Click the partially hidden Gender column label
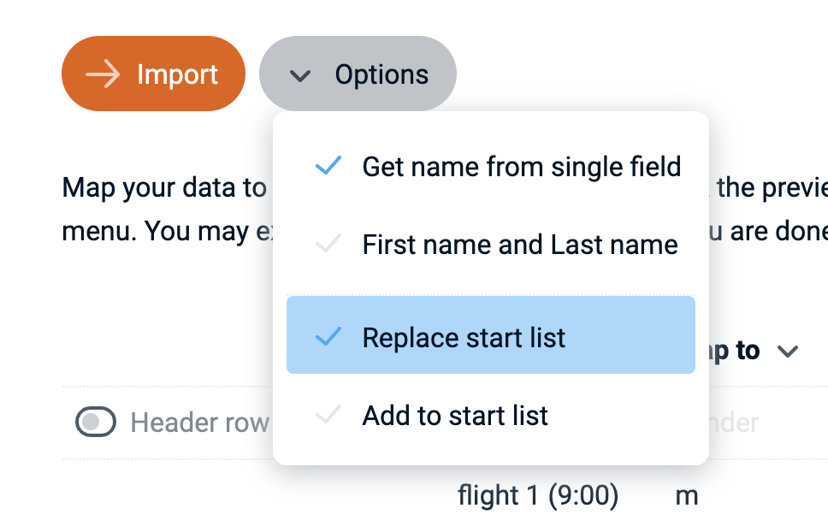 [x=736, y=423]
